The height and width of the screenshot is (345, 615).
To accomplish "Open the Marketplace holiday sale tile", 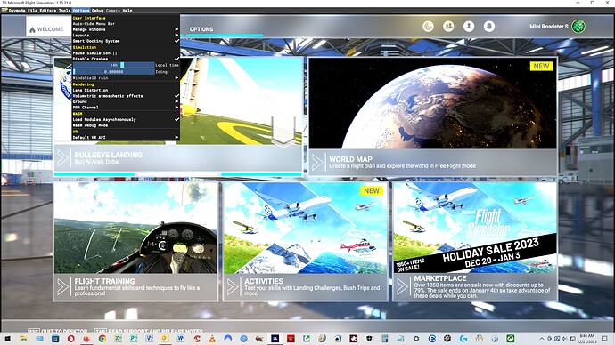I will click(475, 241).
